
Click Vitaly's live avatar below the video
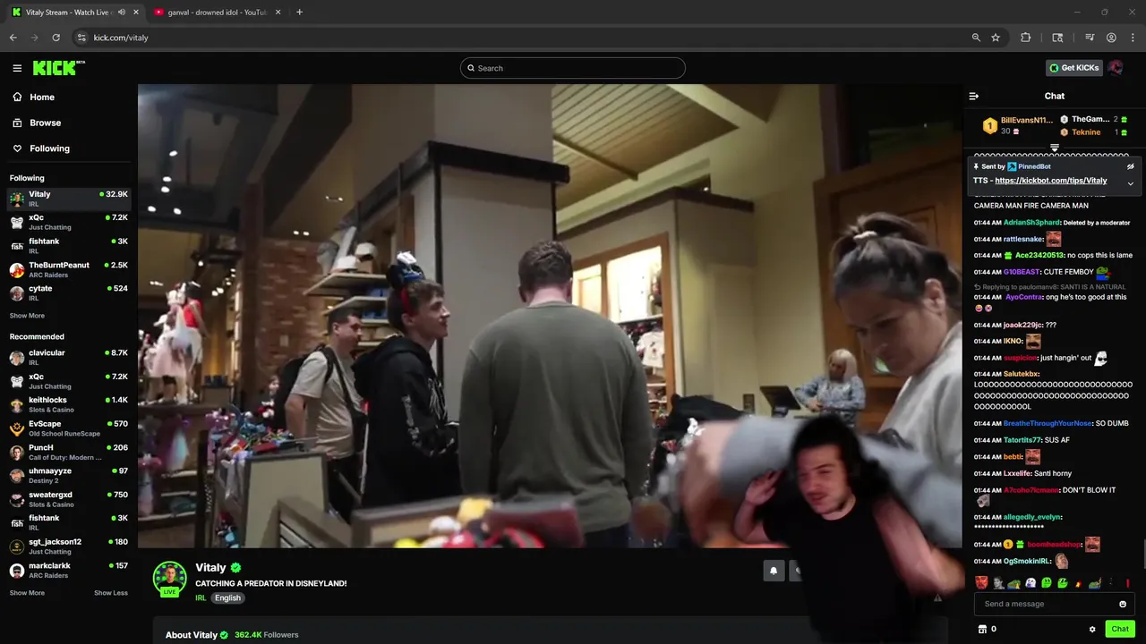click(x=170, y=579)
